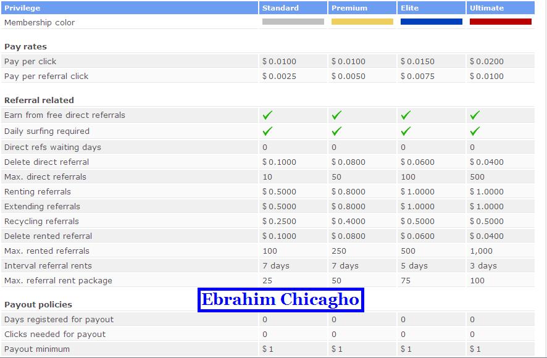
Task: Click Premium renting referrals value $0.8000
Action: 348,192
